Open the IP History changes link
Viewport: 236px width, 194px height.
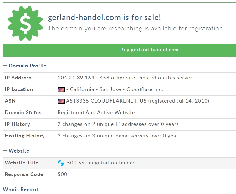118,124
